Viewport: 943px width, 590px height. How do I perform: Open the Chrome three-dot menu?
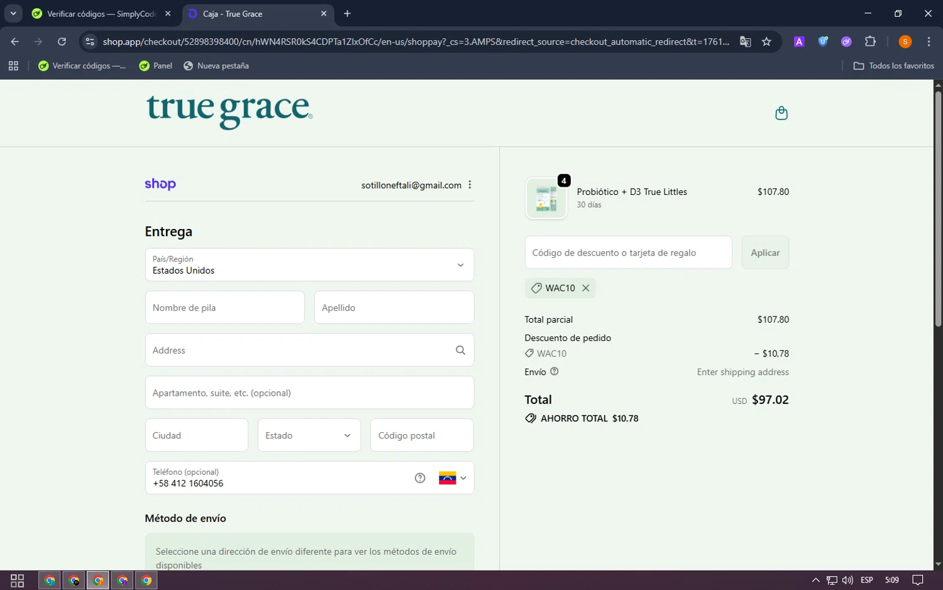point(929,42)
